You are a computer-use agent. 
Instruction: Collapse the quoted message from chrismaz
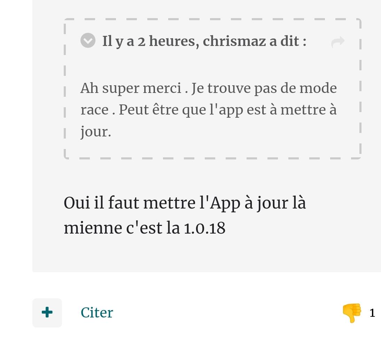click(88, 40)
